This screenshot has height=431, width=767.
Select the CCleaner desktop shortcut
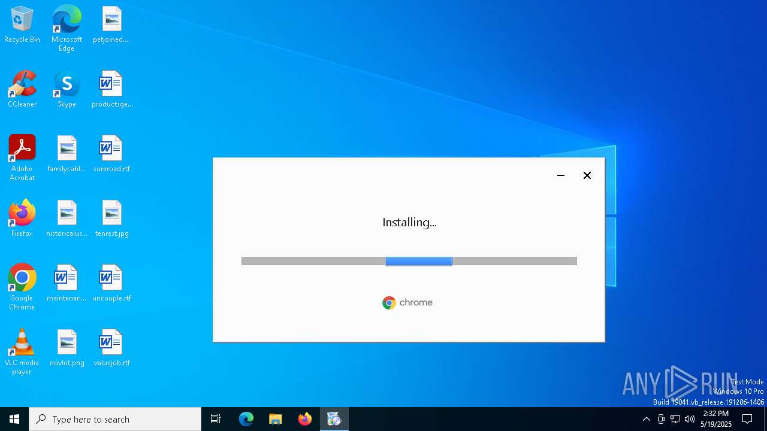pyautogui.click(x=22, y=90)
